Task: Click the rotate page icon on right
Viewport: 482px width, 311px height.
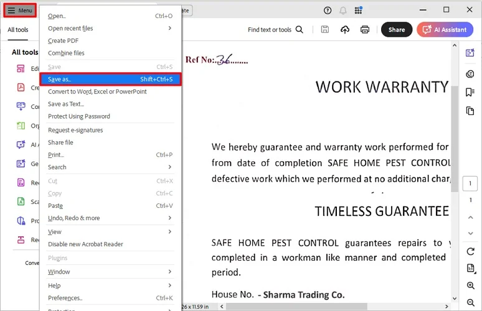Action: 470,252
